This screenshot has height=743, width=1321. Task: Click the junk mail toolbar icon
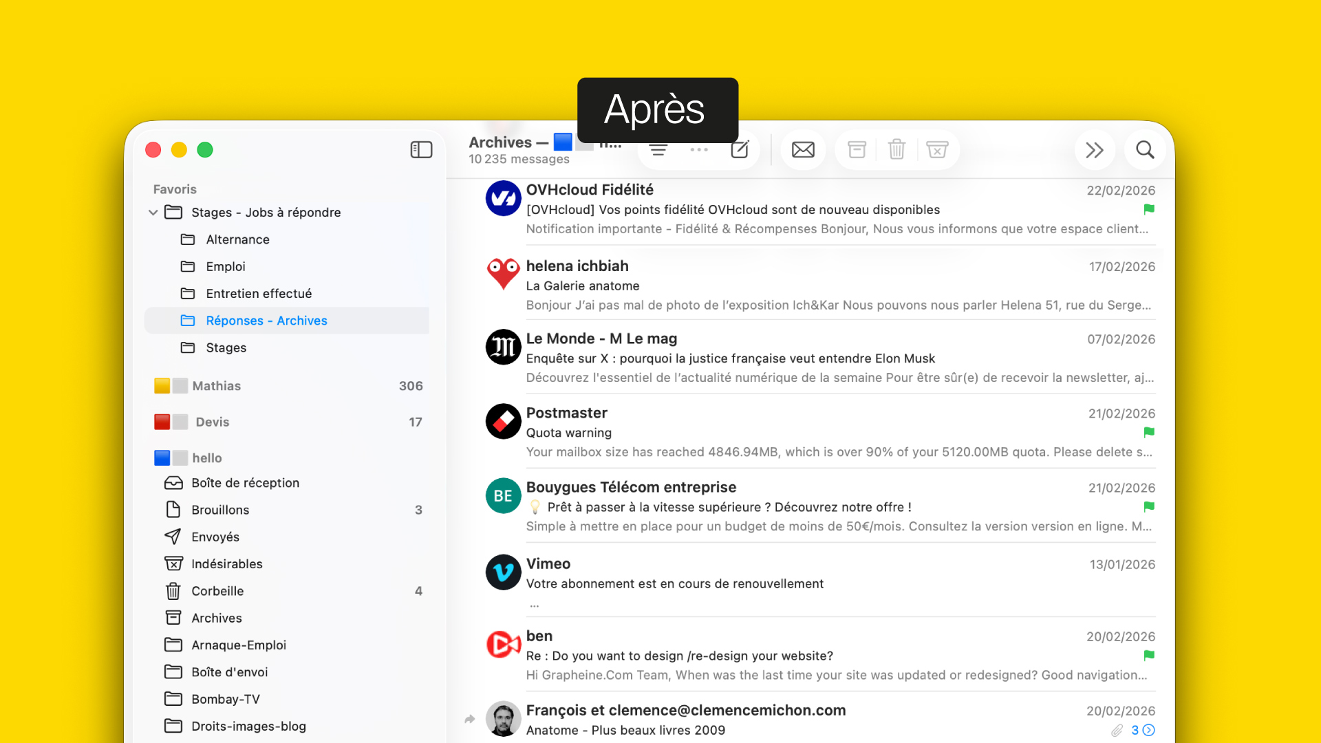937,150
